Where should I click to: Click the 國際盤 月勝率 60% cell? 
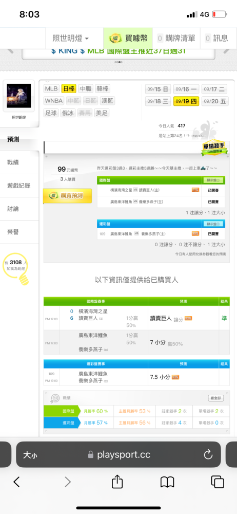(95, 411)
